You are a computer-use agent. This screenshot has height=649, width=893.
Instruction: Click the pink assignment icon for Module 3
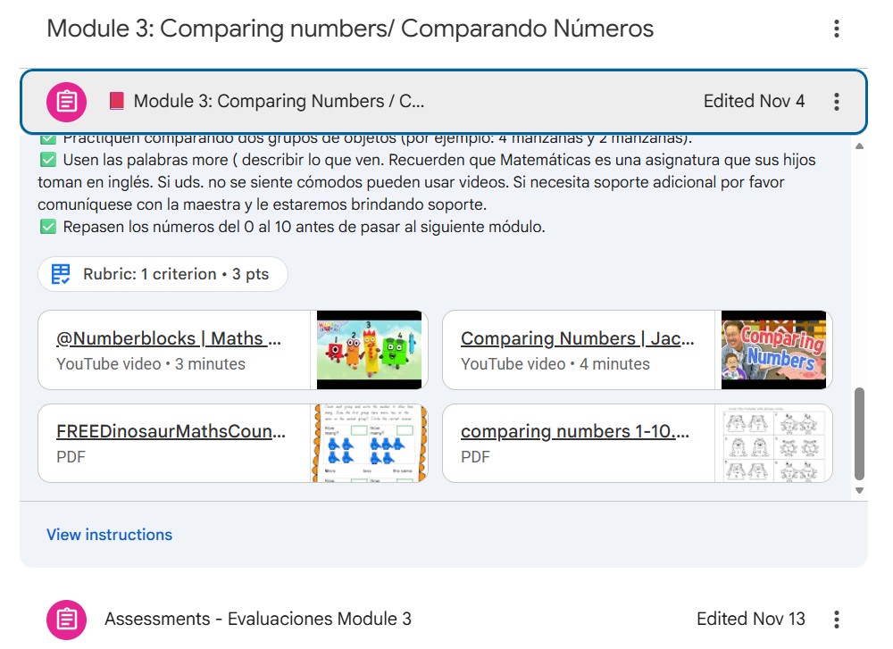coord(67,101)
